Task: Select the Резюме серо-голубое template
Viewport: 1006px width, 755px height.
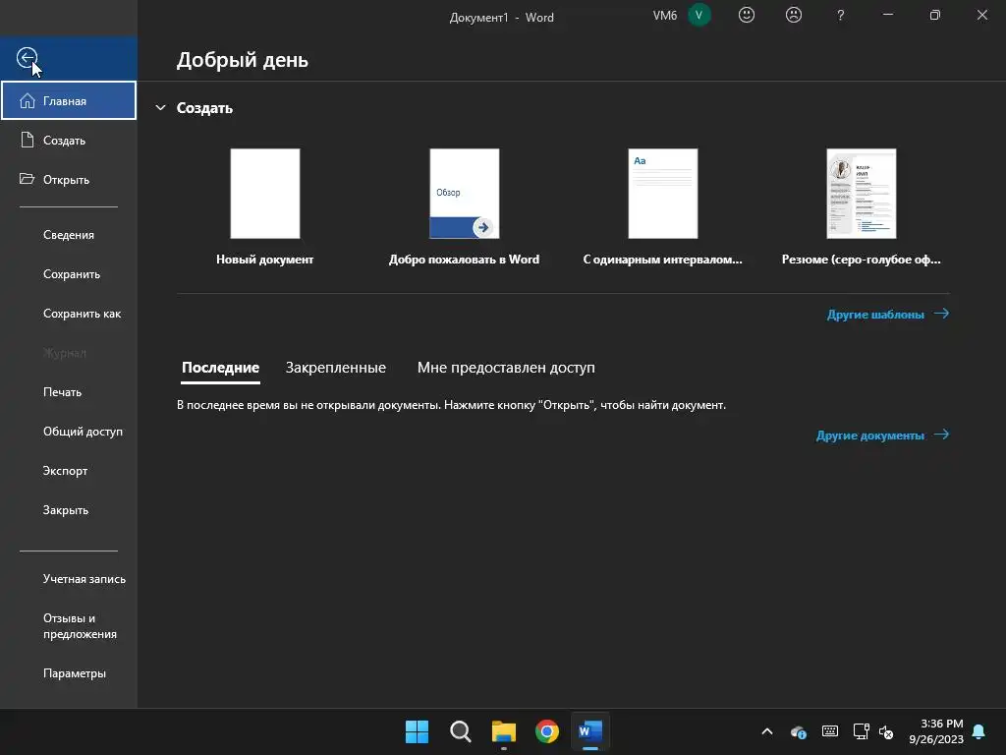Action: [861, 206]
